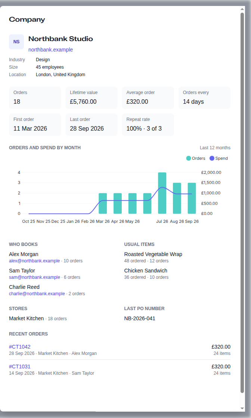
Task: Click the Charlie Reed booker name
Action: tap(24, 287)
